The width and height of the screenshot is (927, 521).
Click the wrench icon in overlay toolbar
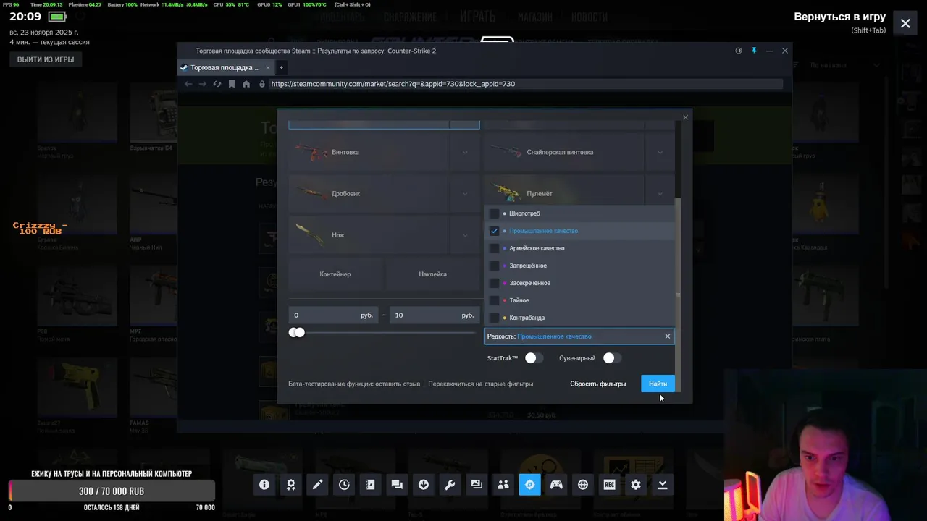click(450, 485)
